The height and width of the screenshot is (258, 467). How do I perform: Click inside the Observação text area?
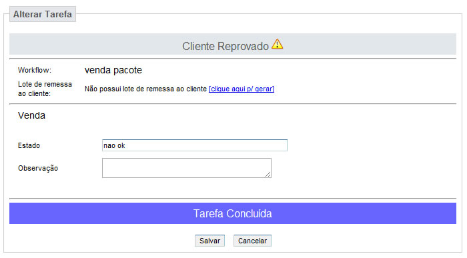pyautogui.click(x=187, y=168)
